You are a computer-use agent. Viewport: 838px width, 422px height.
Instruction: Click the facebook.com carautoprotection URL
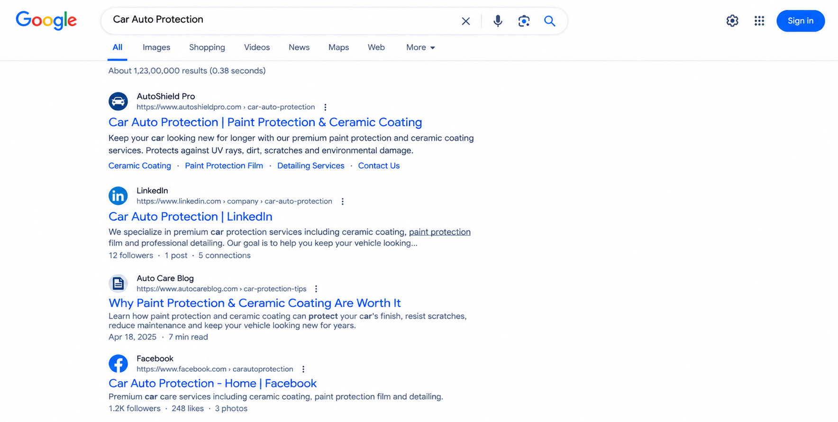point(215,369)
